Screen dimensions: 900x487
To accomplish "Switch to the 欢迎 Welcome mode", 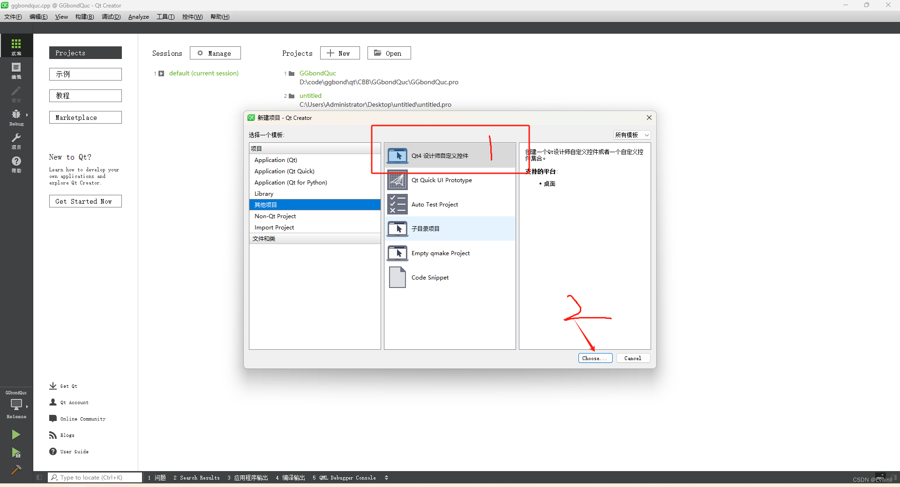I will [x=16, y=46].
